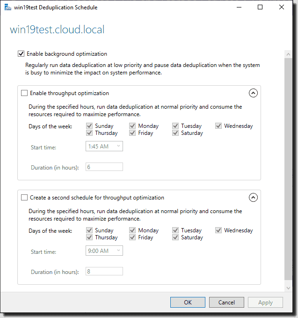Open the 9:00 AM start time dropdown

[x=104, y=251]
